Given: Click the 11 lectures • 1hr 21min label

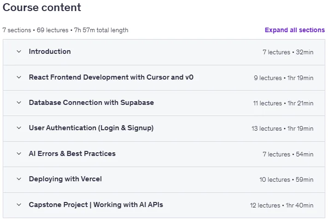Looking at the screenshot, I should [283, 103].
